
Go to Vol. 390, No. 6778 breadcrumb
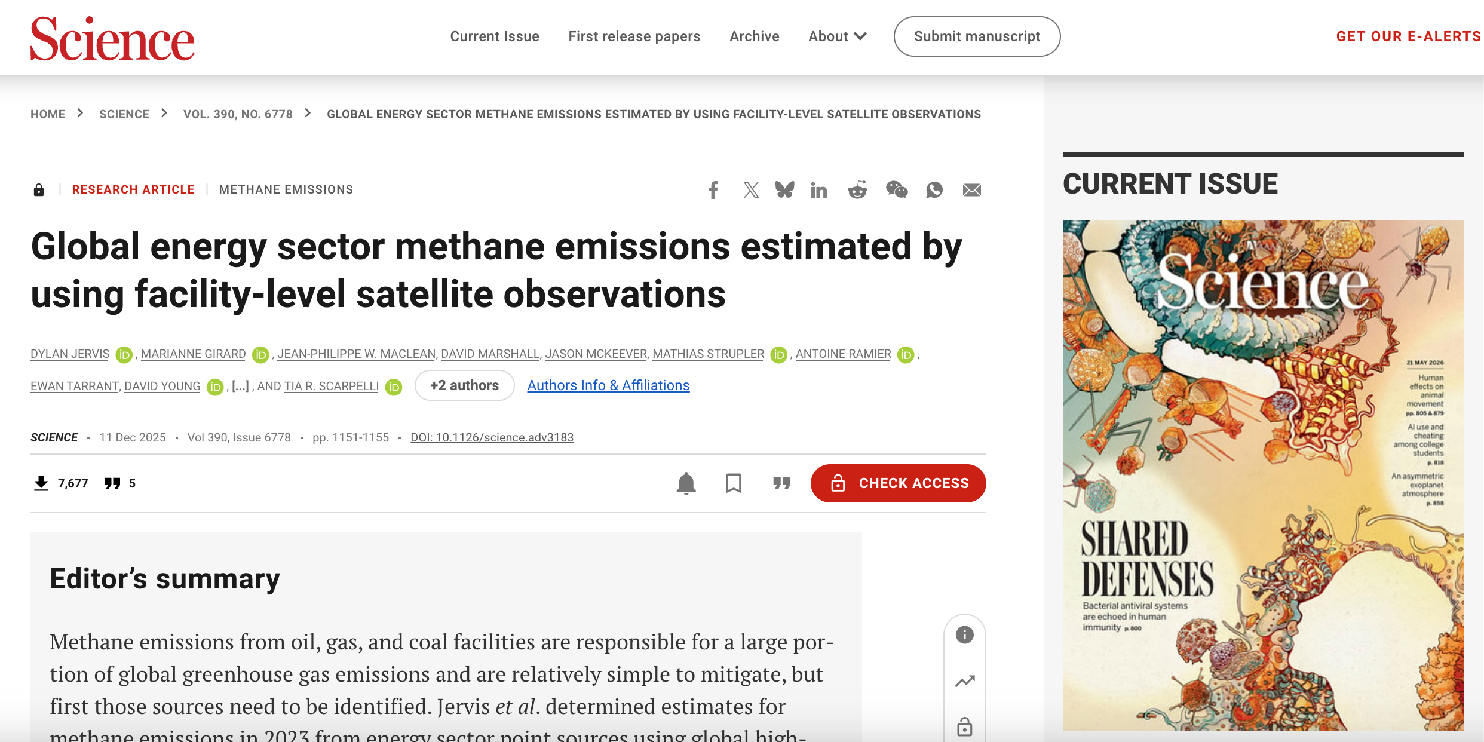coord(238,114)
